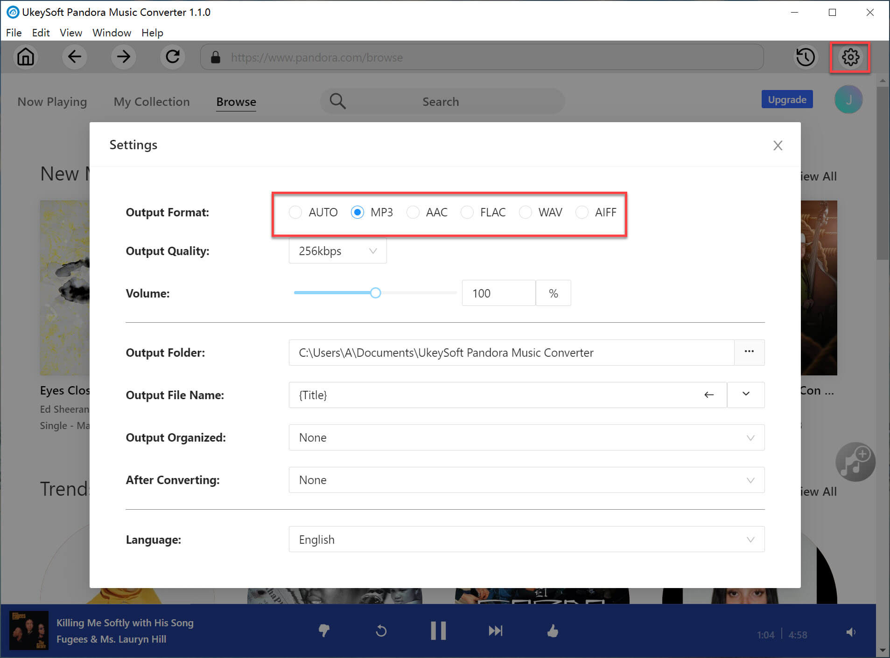Click the Pandora URL address bar
The width and height of the screenshot is (890, 658).
point(482,57)
